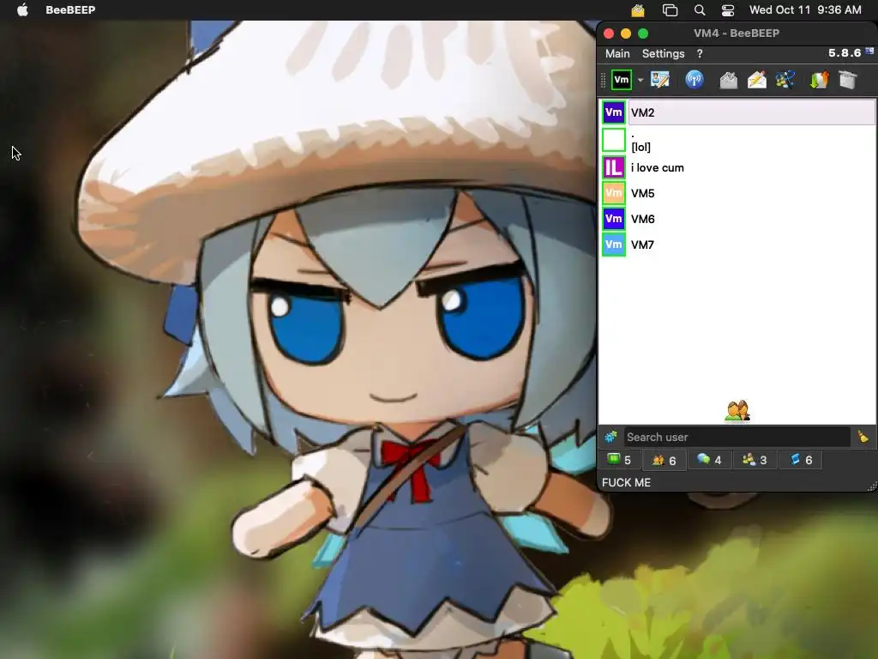Click the toolbar drag handle grip
The image size is (878, 659).
[x=603, y=80]
